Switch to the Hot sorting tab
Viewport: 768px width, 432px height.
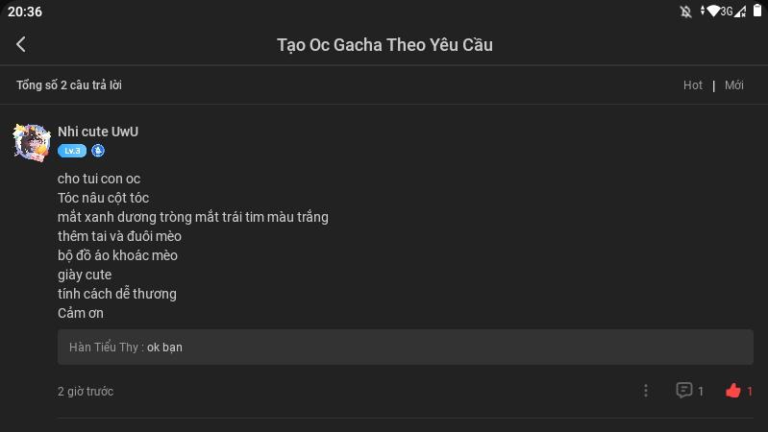point(693,85)
